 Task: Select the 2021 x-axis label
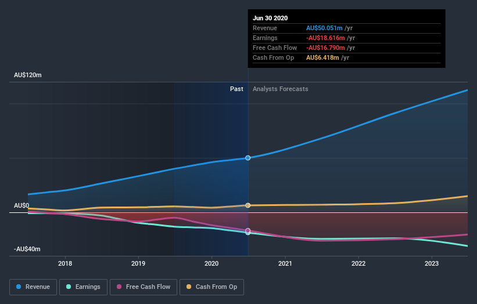[285, 263]
